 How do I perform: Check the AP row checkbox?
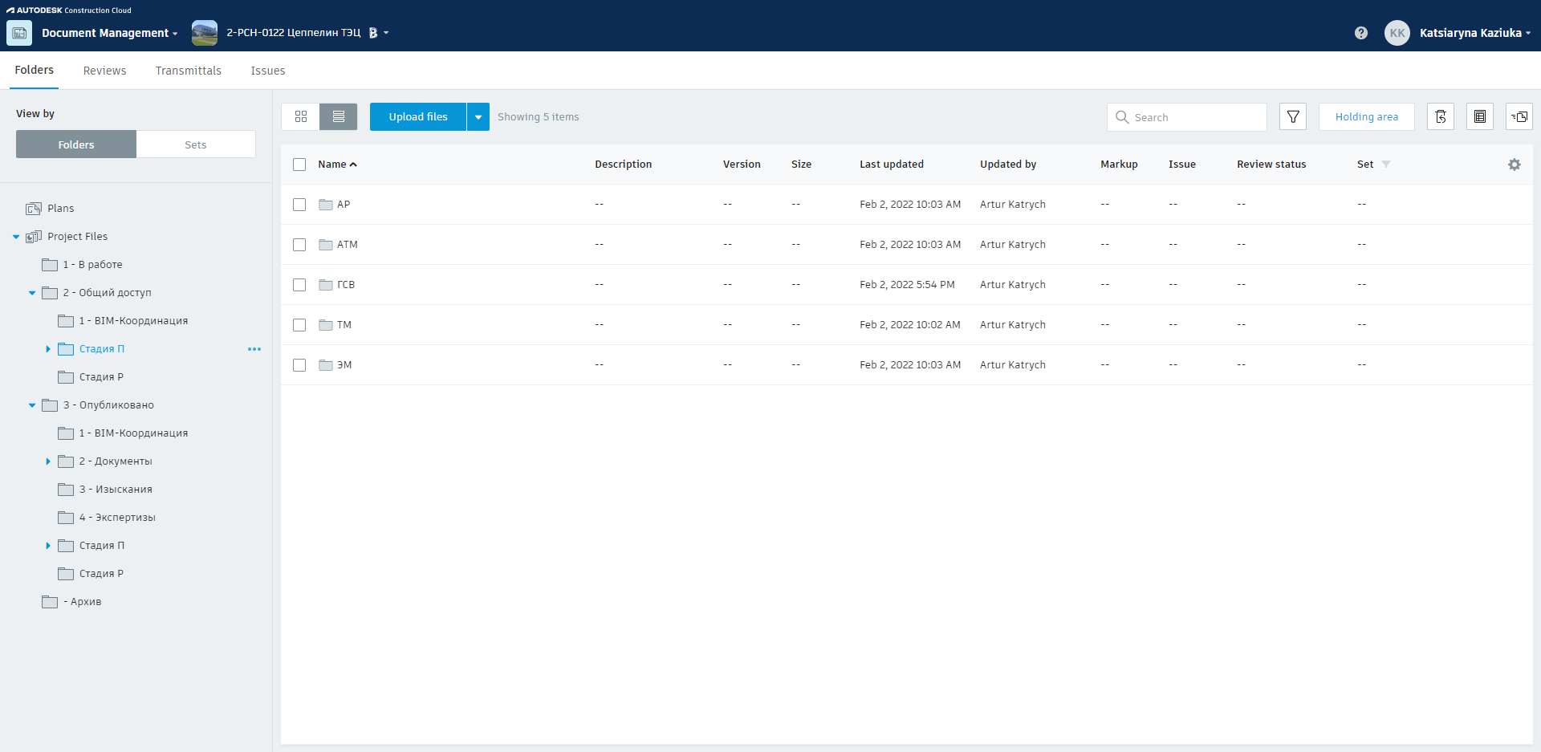(299, 205)
